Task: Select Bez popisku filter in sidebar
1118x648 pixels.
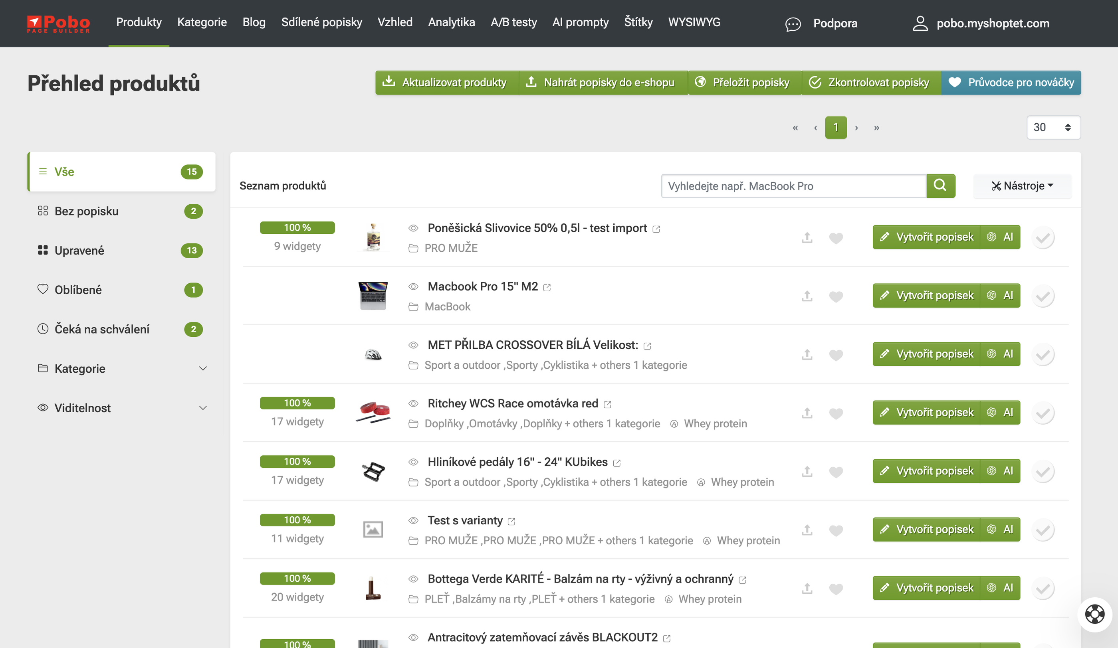Action: 121,211
